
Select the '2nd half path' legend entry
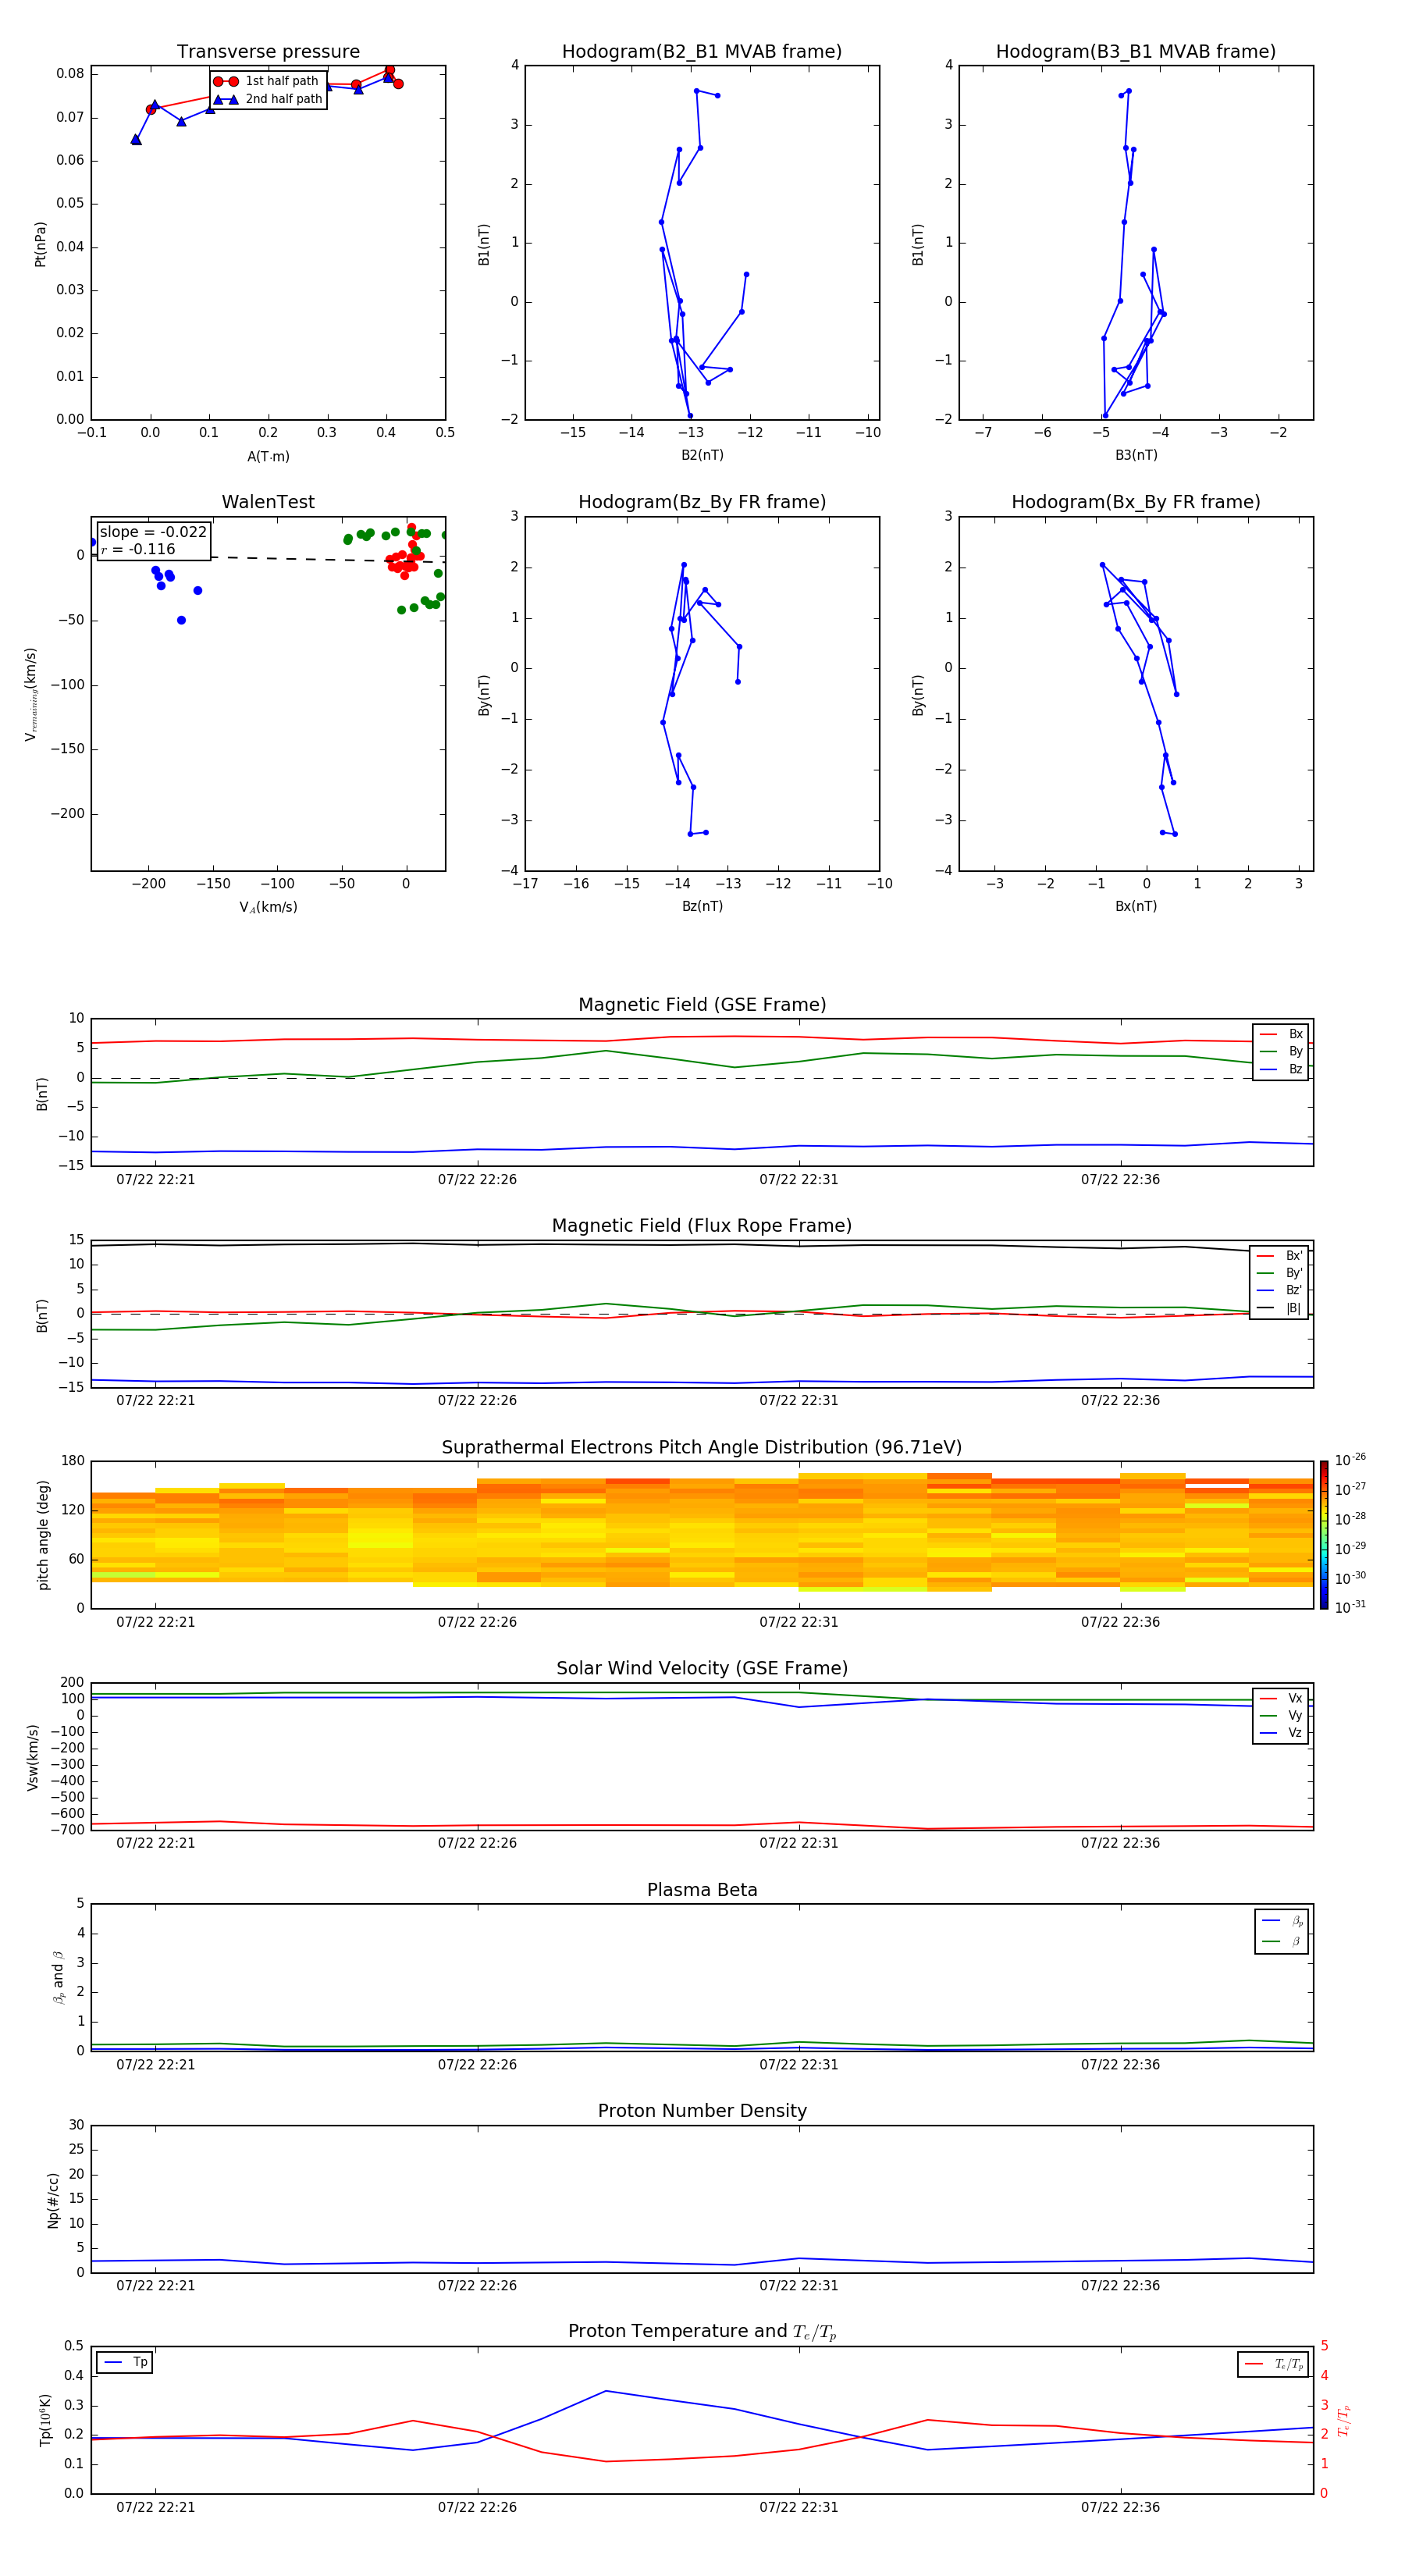point(267,99)
